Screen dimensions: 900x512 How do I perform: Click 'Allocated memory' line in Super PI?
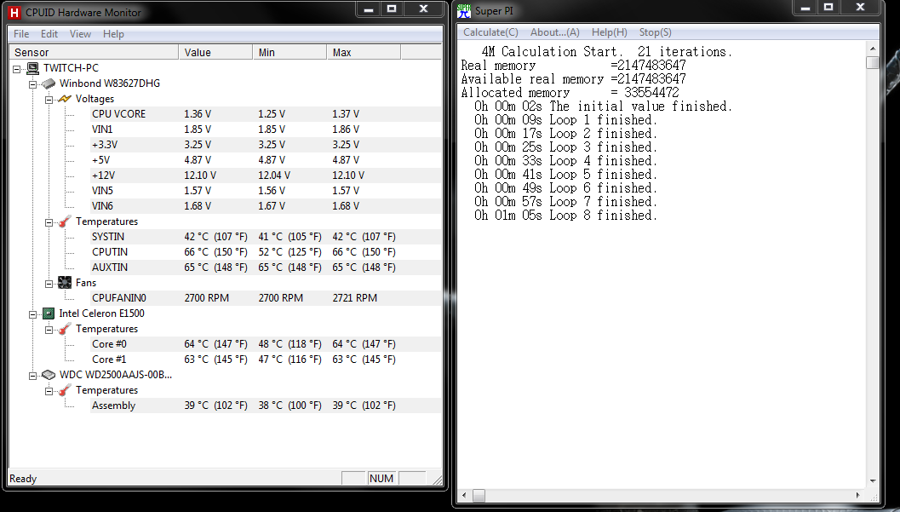pyautogui.click(x=570, y=92)
